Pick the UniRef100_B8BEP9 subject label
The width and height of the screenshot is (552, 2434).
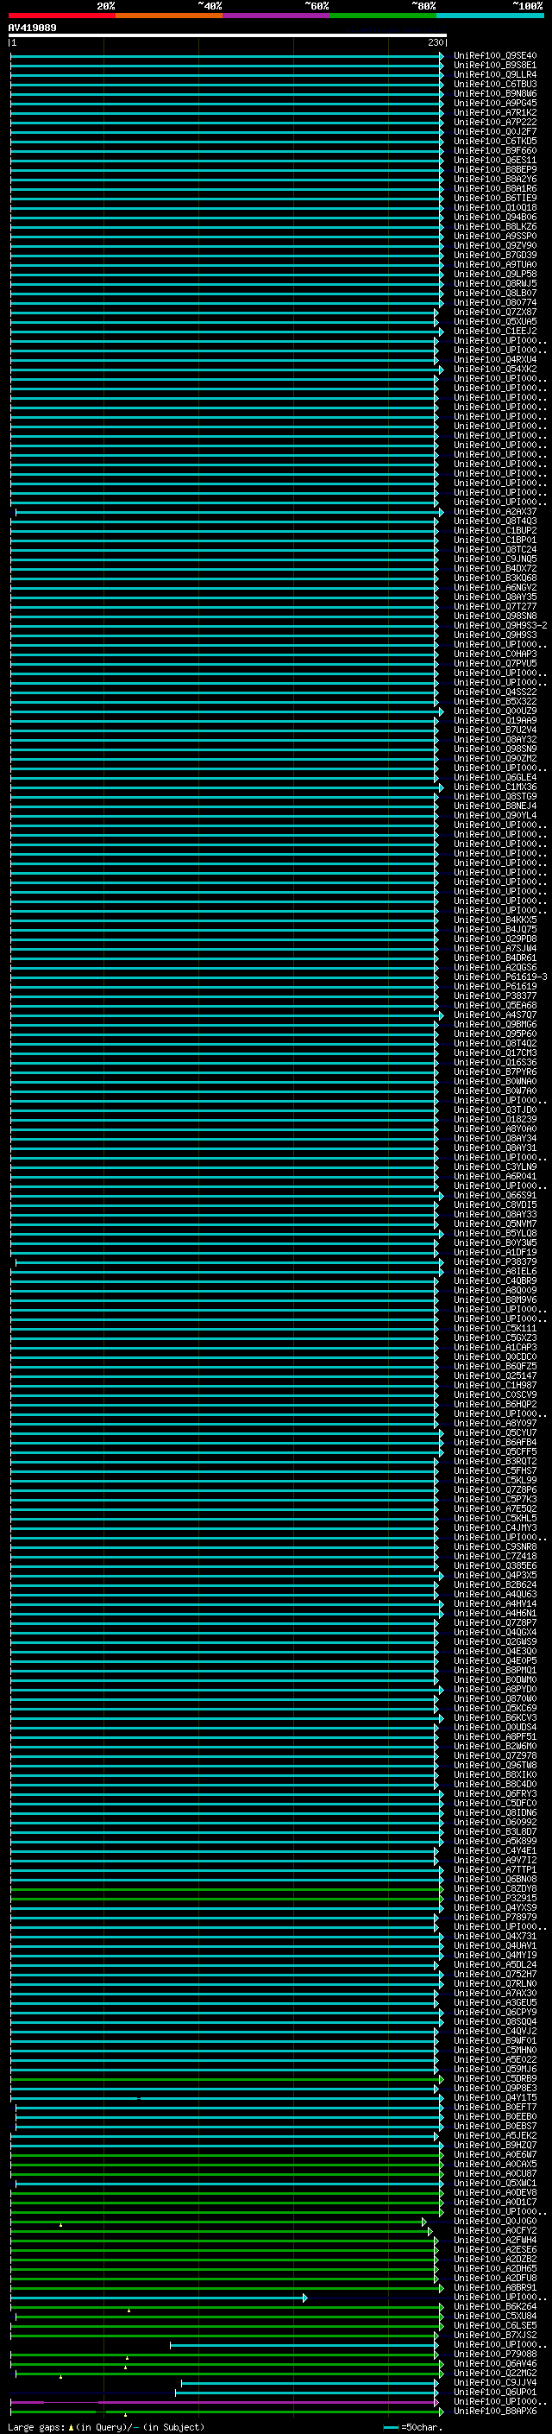pyautogui.click(x=494, y=170)
